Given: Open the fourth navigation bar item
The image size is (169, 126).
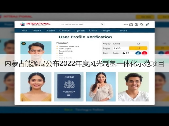Looking at the screenshot, I should click(65, 30).
